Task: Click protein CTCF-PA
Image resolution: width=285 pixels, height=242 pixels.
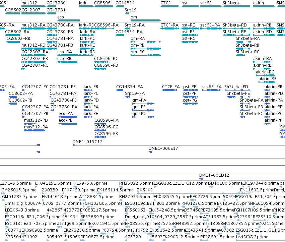Action: tap(171, 87)
